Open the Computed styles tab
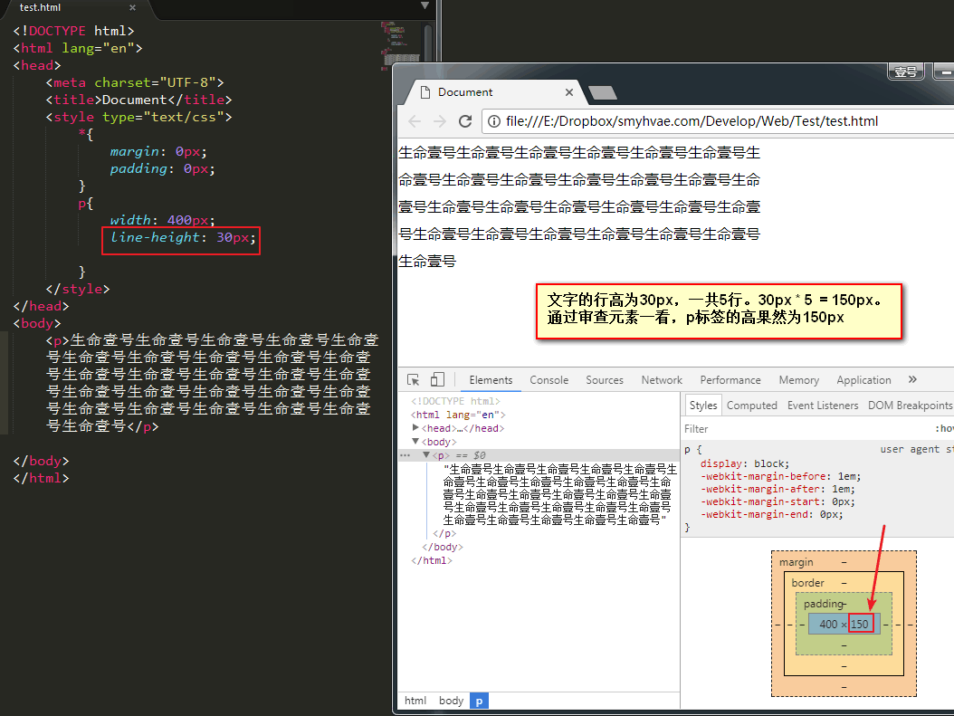The width and height of the screenshot is (954, 716). (x=751, y=405)
